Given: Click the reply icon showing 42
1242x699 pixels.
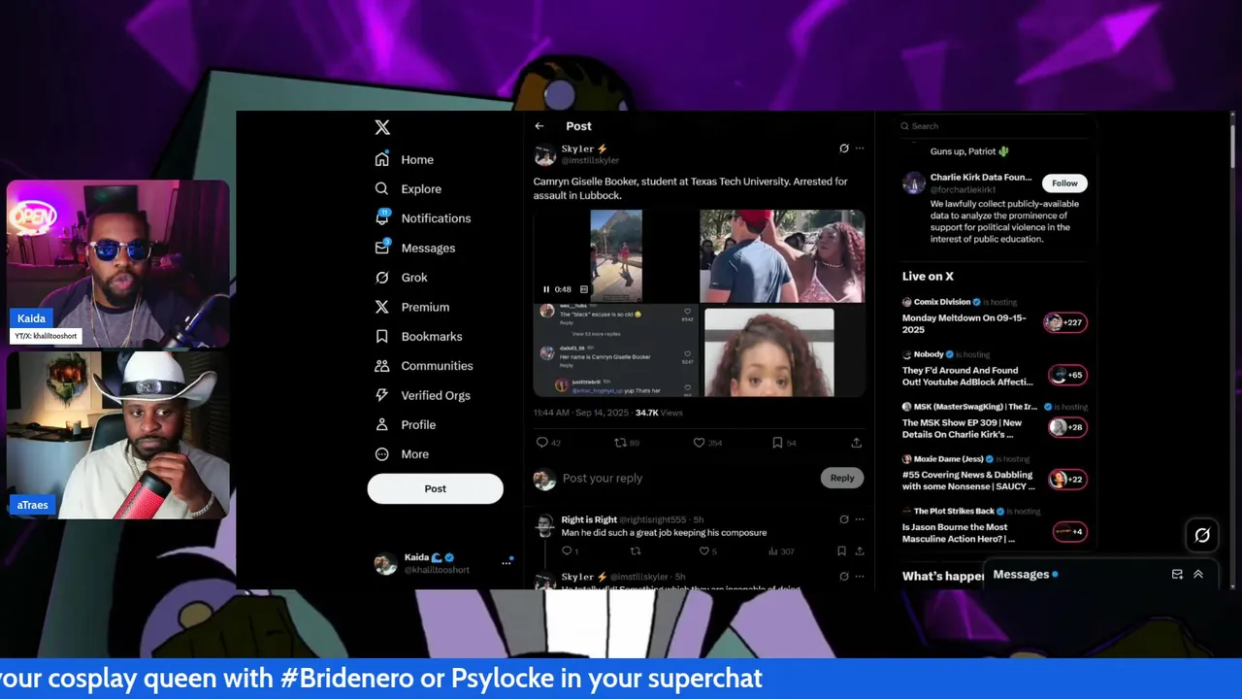Looking at the screenshot, I should pos(542,443).
